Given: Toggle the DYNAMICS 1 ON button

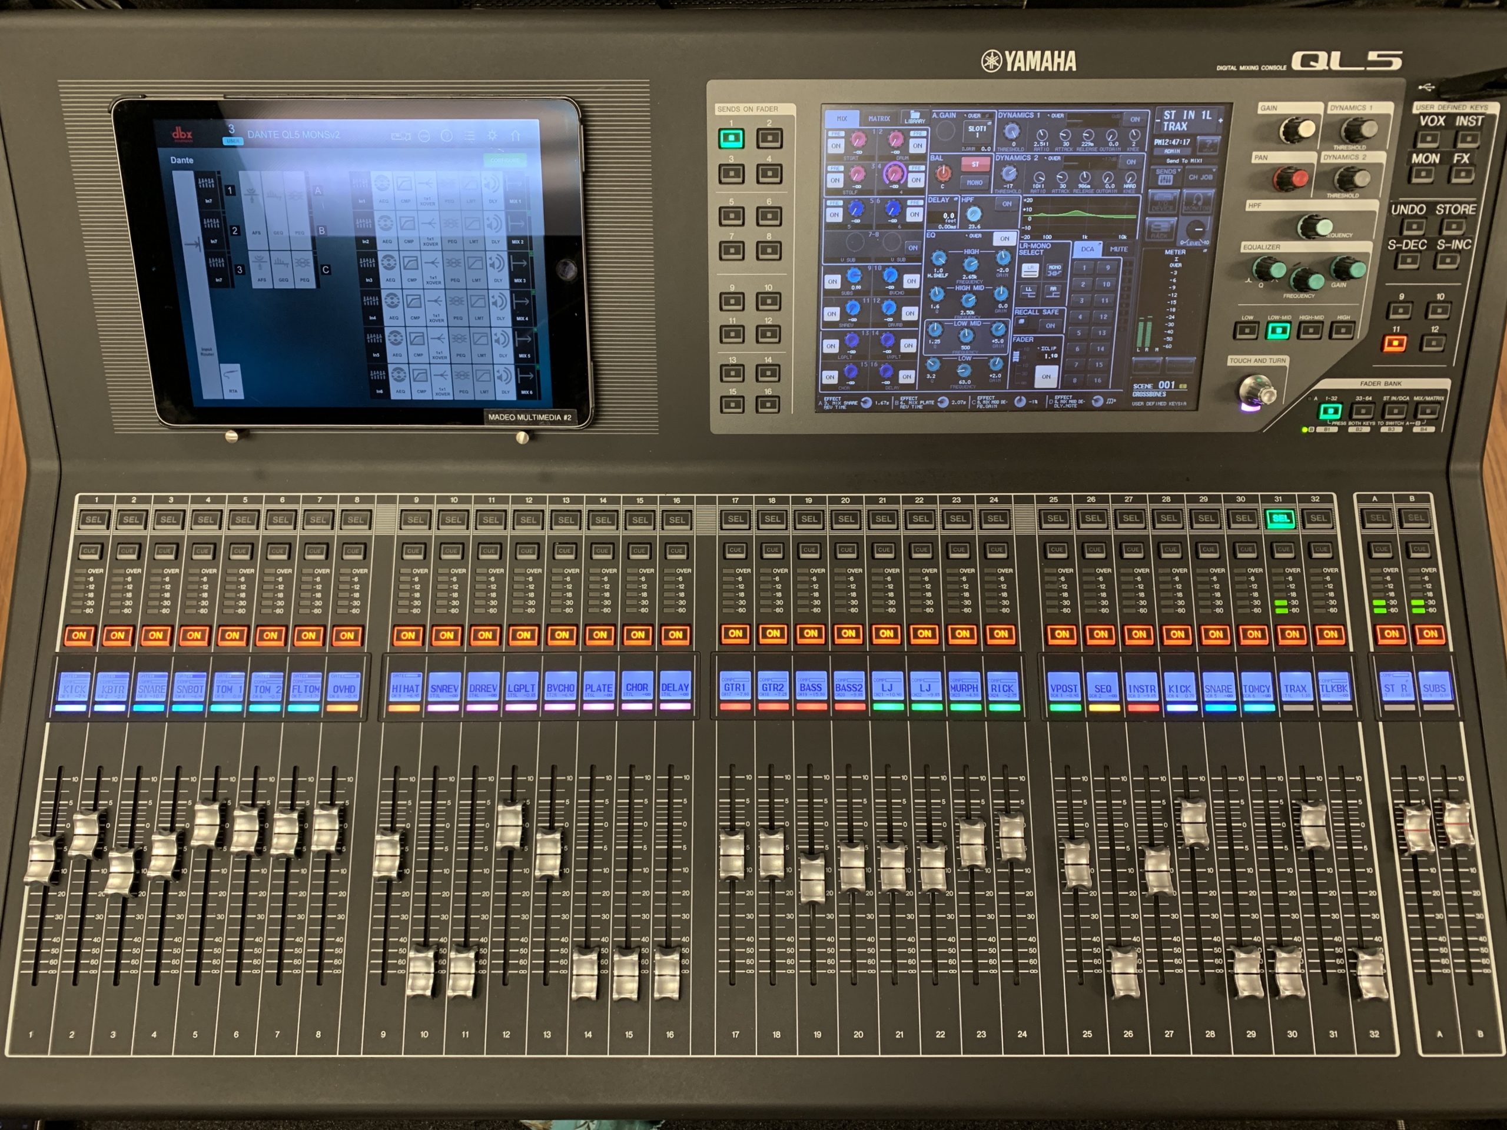Looking at the screenshot, I should point(1135,118).
